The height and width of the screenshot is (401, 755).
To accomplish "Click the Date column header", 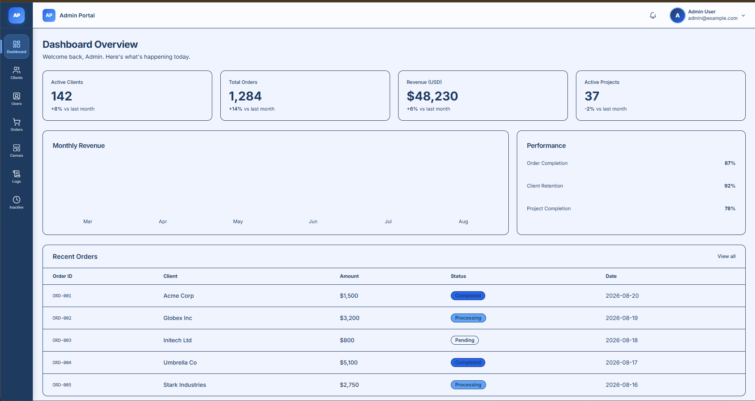I will coord(611,276).
